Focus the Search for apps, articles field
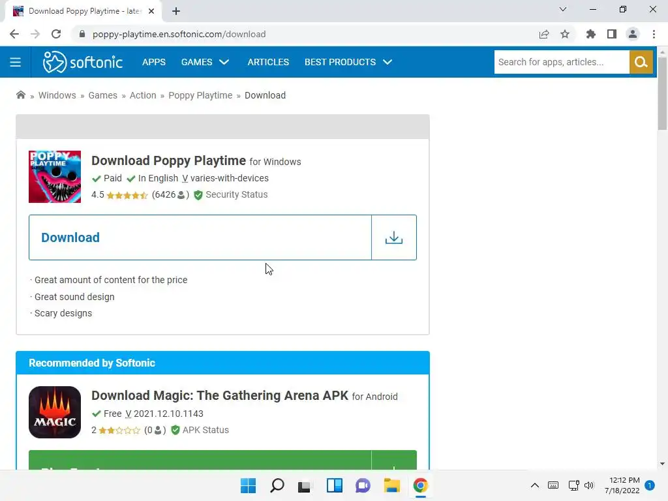Image resolution: width=668 pixels, height=501 pixels. coord(562,62)
